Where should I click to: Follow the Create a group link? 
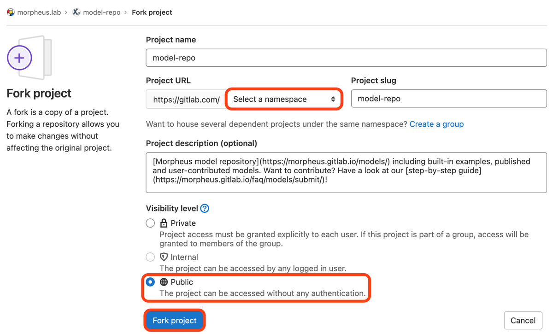point(436,124)
